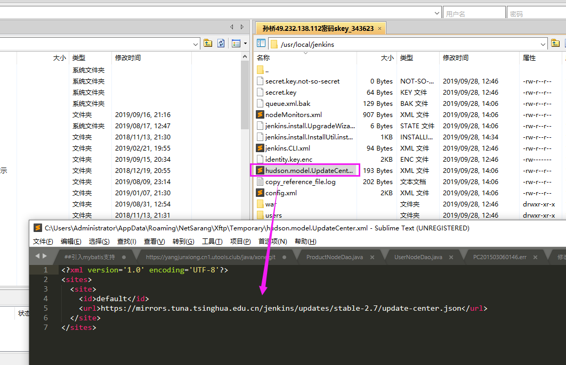
Task: Close the ProductNodeDao.java tab
Action: point(372,256)
